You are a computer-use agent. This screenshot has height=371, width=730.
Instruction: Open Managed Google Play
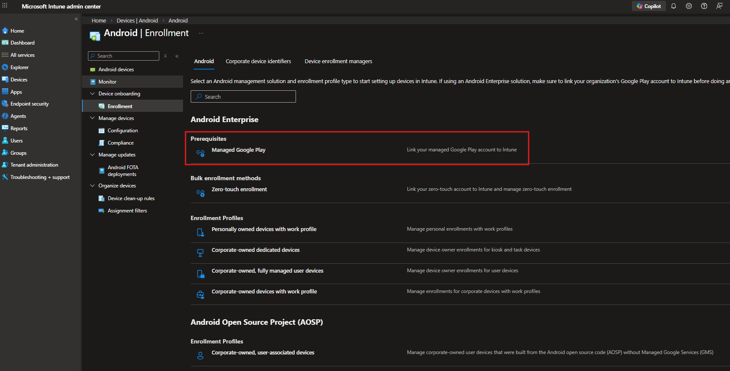tap(238, 150)
